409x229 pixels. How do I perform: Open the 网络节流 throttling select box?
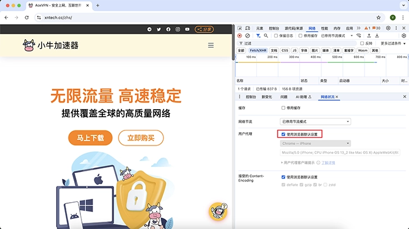(x=315, y=121)
